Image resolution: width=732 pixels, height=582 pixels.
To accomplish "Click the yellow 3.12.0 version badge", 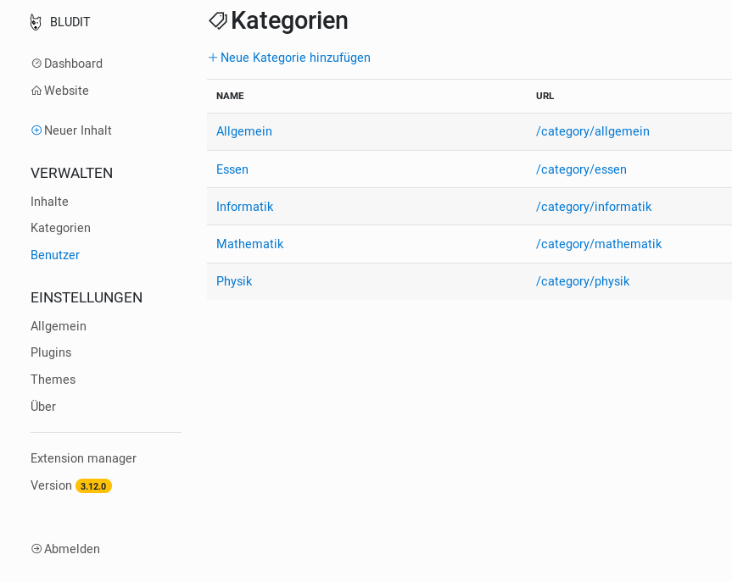I will (93, 486).
